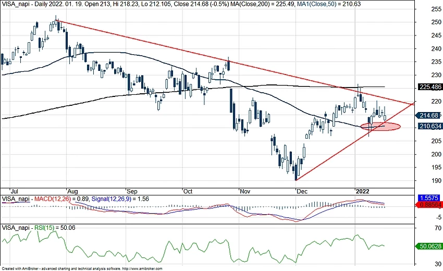Image resolution: width=443 pixels, height=271 pixels.
Task: Click the 214.68 closing price label
Action: pos(430,116)
